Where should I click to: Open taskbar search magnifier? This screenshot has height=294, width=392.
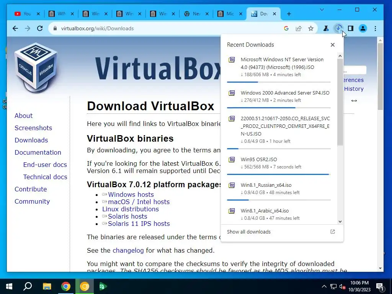pos(28,286)
